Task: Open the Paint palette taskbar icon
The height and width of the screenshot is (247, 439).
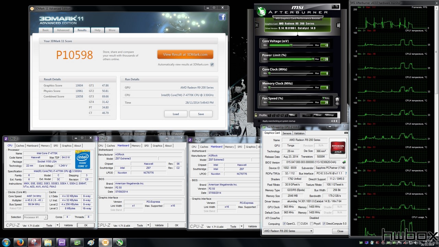Action: (x=91, y=243)
